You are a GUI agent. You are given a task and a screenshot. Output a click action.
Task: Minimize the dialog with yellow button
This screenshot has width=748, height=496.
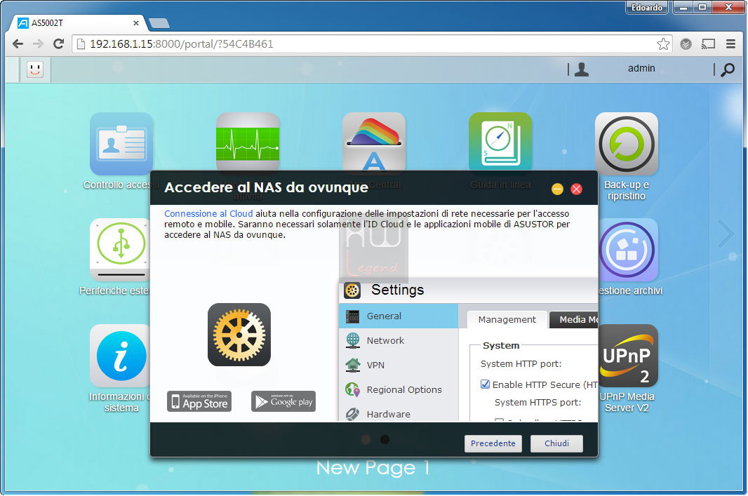pyautogui.click(x=557, y=189)
